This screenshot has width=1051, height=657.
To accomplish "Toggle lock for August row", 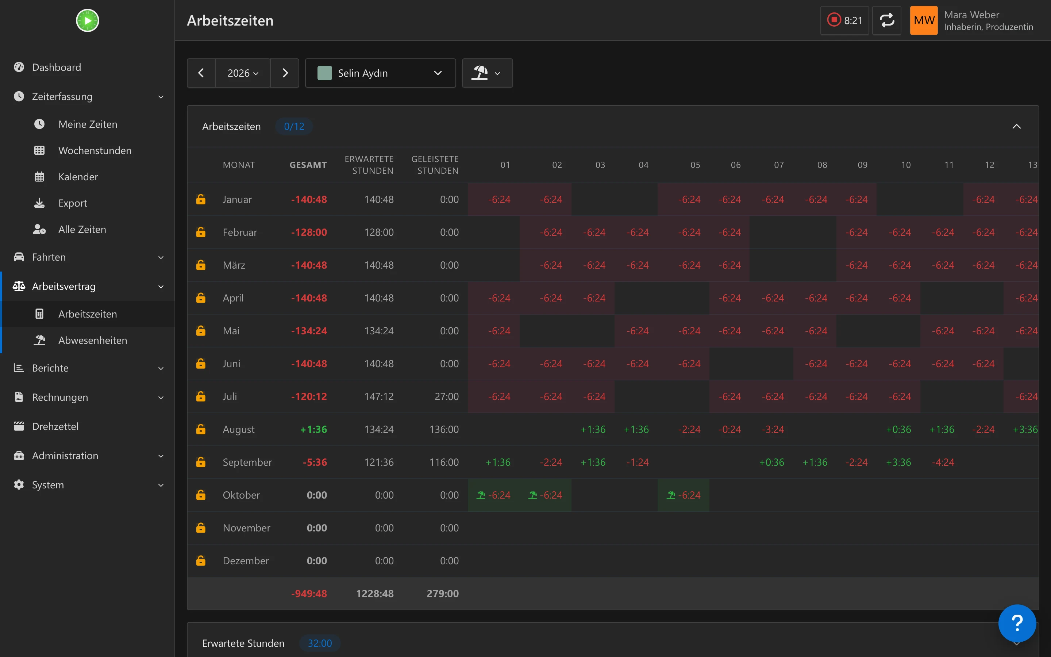I will (201, 429).
